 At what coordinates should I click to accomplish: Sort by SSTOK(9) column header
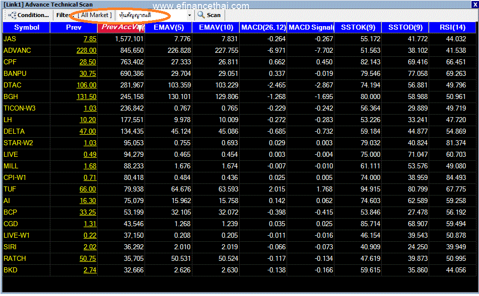358,28
